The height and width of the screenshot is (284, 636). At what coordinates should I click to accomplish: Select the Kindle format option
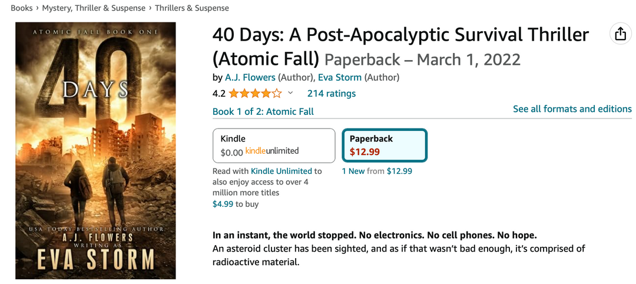274,145
